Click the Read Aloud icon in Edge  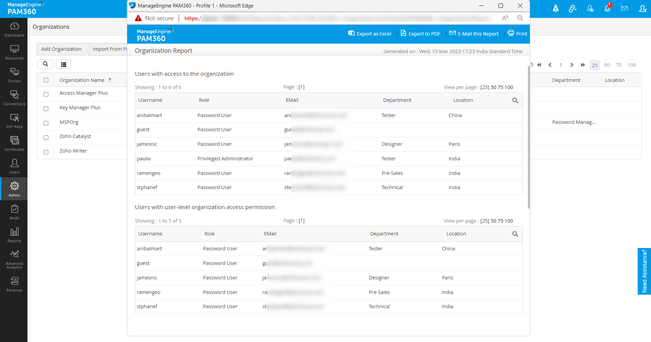pos(505,18)
